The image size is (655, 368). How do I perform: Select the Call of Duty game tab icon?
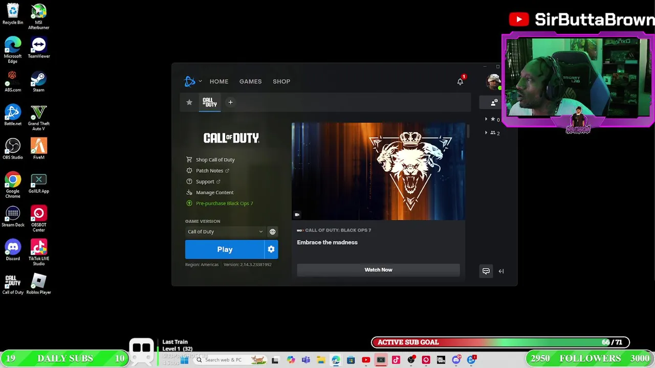tap(210, 102)
